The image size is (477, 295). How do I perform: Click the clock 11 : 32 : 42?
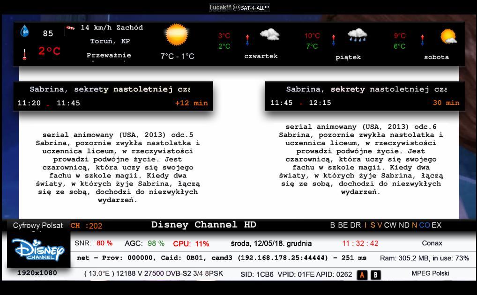(x=360, y=243)
